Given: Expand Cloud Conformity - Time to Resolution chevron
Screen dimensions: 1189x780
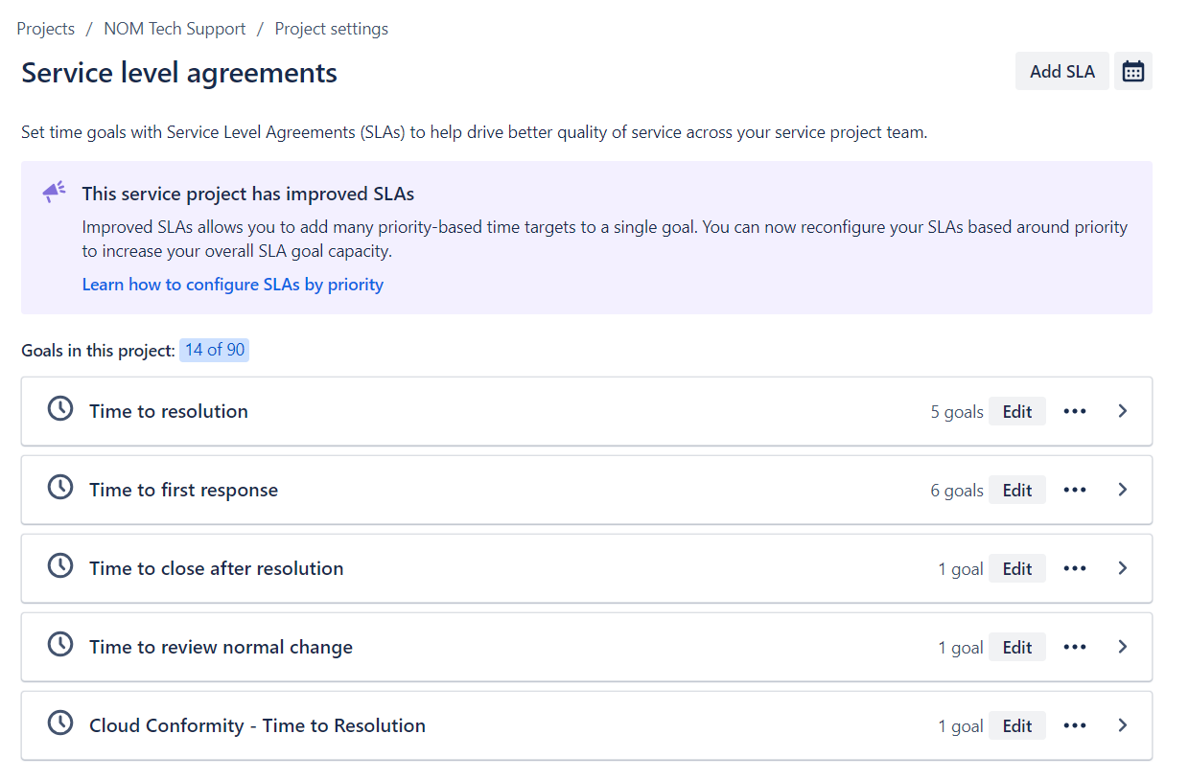Looking at the screenshot, I should (x=1123, y=725).
